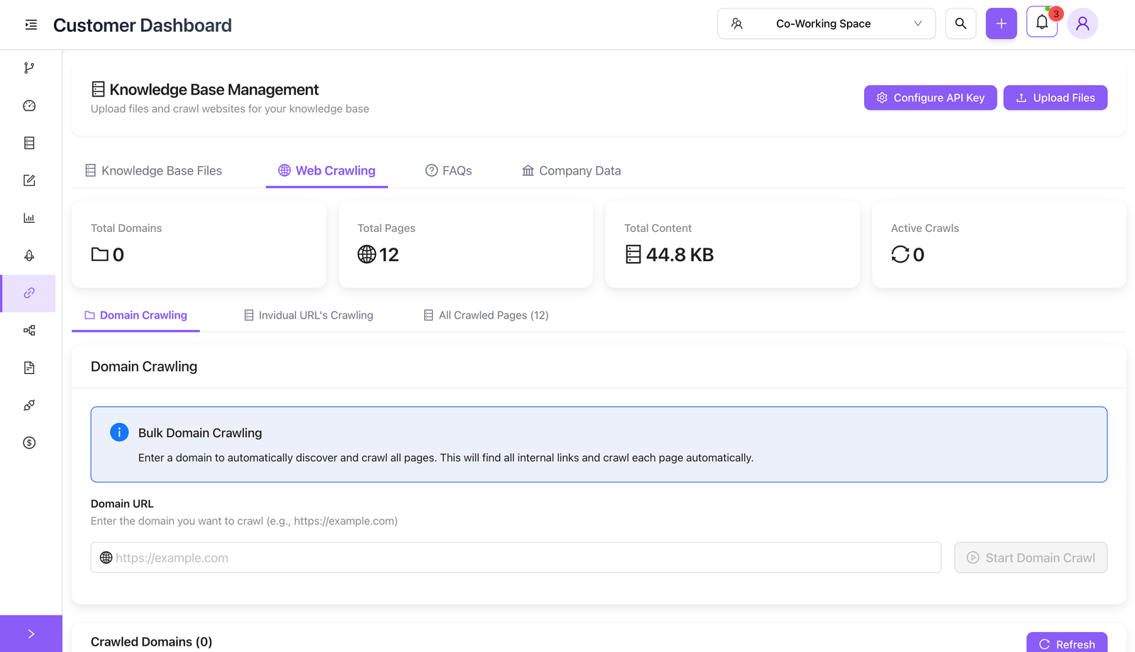Viewport: 1135px width, 652px height.
Task: Click the notification bell icon
Action: 1041,23
